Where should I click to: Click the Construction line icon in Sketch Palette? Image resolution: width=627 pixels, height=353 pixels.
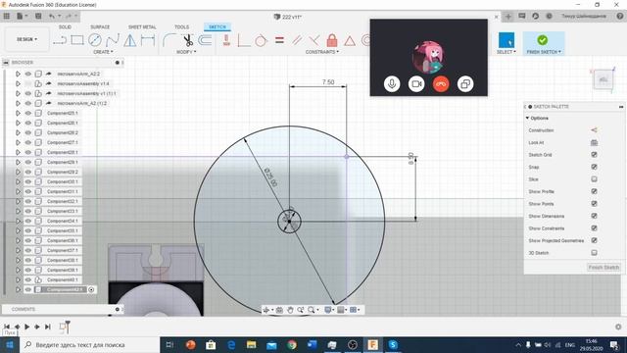(594, 130)
